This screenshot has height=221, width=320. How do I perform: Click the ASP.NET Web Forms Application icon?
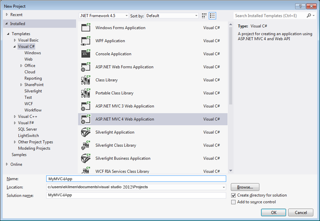pyautogui.click(x=86, y=67)
